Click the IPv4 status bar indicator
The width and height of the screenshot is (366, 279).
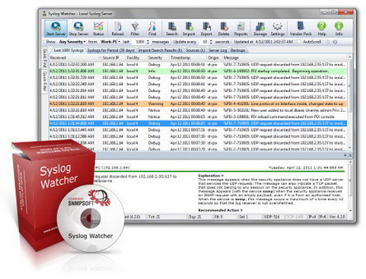coord(313,216)
